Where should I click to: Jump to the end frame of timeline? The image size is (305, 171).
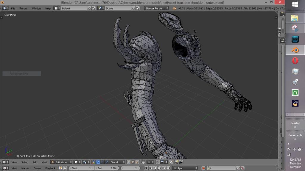[168, 168]
